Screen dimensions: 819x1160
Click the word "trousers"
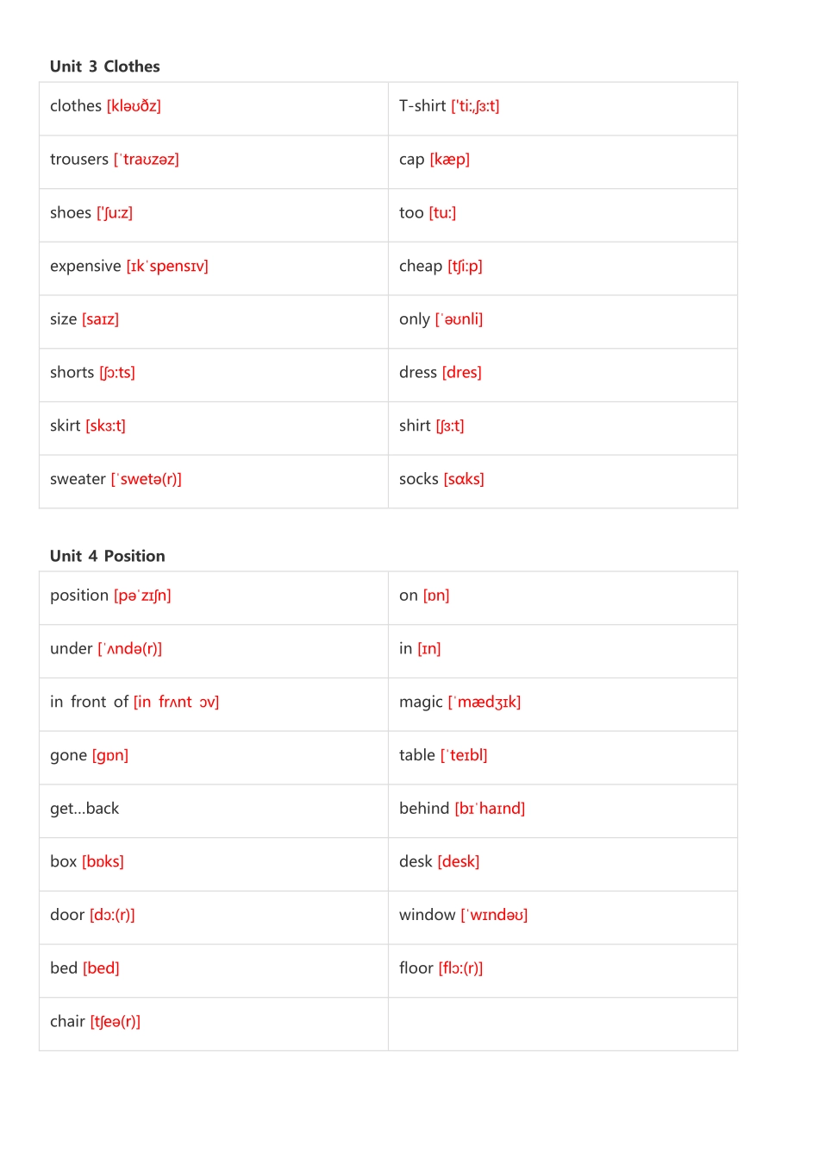point(79,160)
